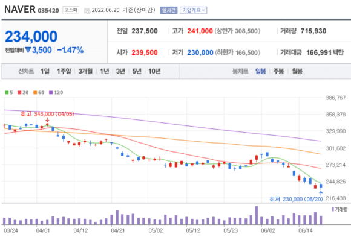Select the 1년 line chart period
This screenshot has width=351, height=240.
pyautogui.click(x=105, y=71)
